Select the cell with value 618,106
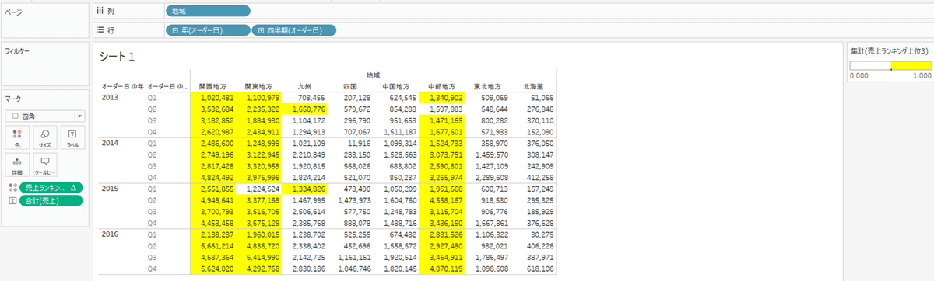This screenshot has height=281, width=934. pos(533,269)
